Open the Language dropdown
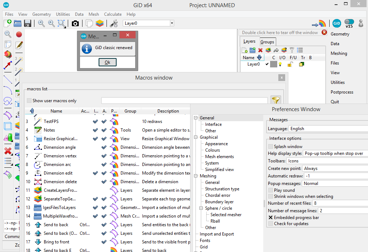Viewport: 368px width, 252px height. [x=328, y=129]
